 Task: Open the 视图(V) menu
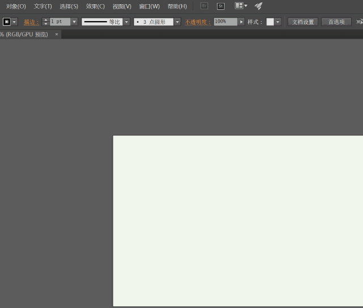(122, 6)
